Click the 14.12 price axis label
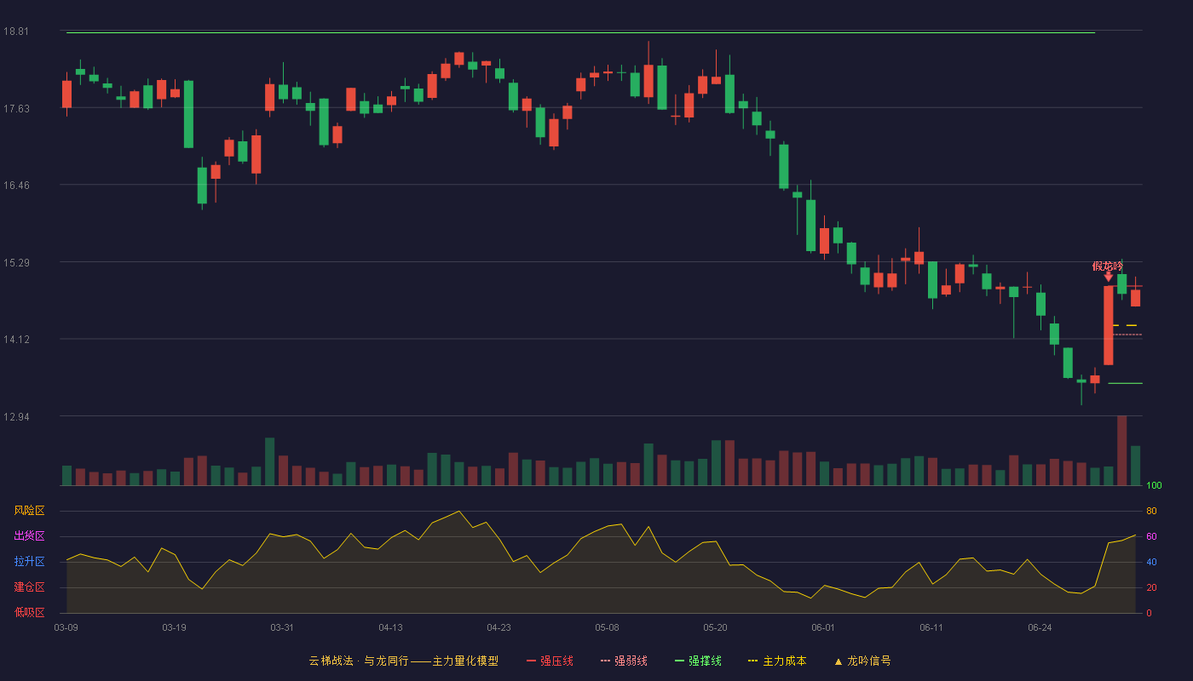The image size is (1193, 681). [x=16, y=340]
